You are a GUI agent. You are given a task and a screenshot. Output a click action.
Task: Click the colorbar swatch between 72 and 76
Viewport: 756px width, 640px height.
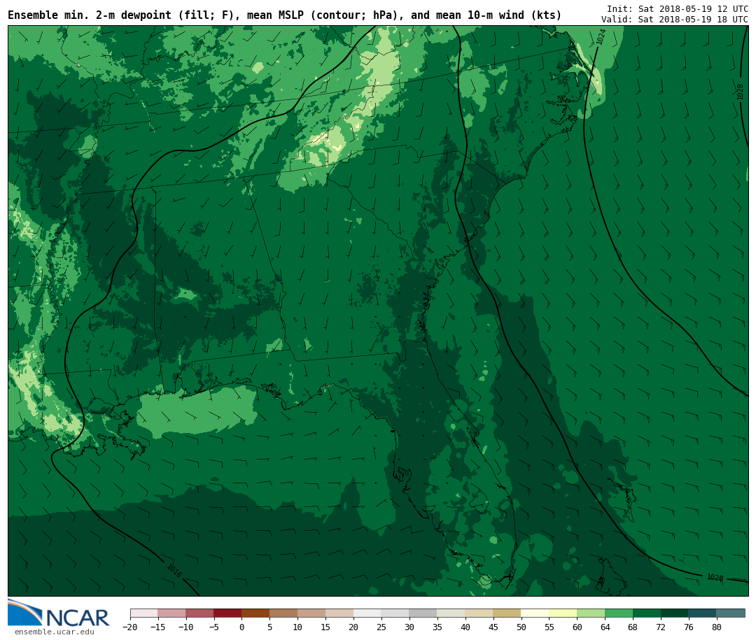[x=675, y=613]
